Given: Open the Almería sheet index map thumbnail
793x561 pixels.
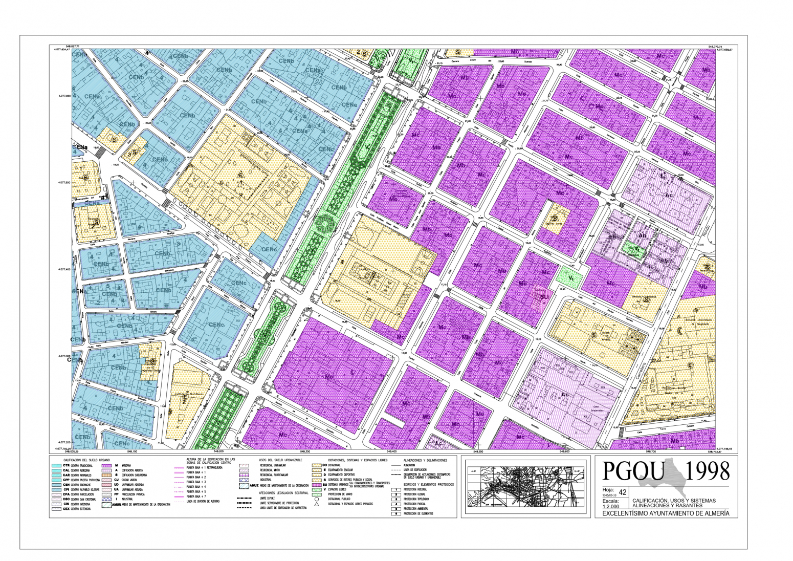Looking at the screenshot, I should coord(526,487).
